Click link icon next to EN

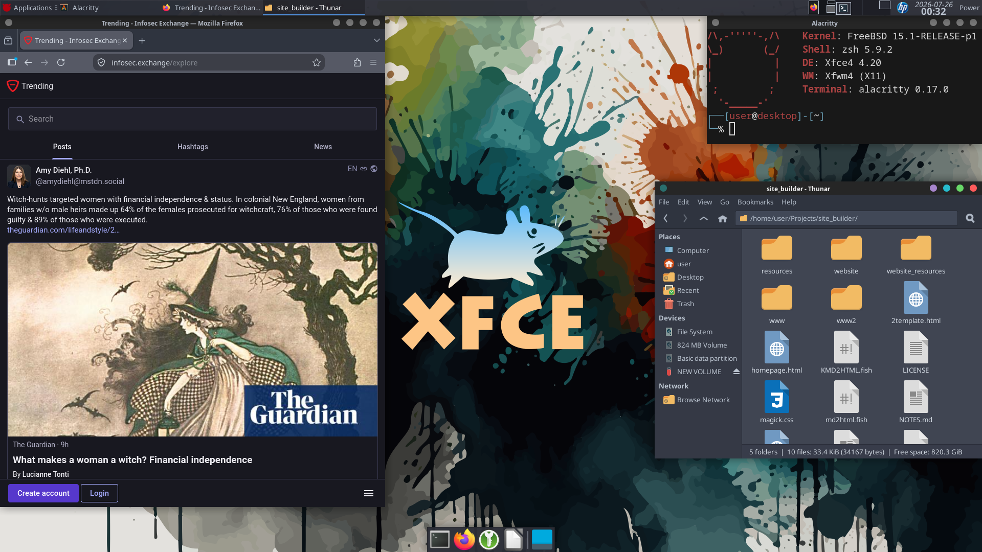(x=364, y=169)
